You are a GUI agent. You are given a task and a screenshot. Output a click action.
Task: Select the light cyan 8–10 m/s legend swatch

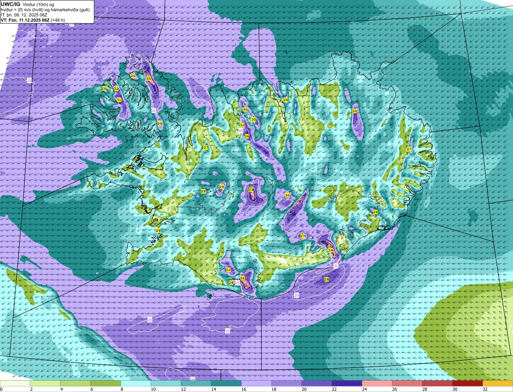(x=136, y=384)
